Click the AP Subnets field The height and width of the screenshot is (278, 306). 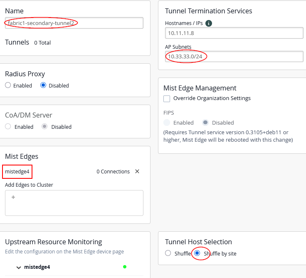coord(234,56)
